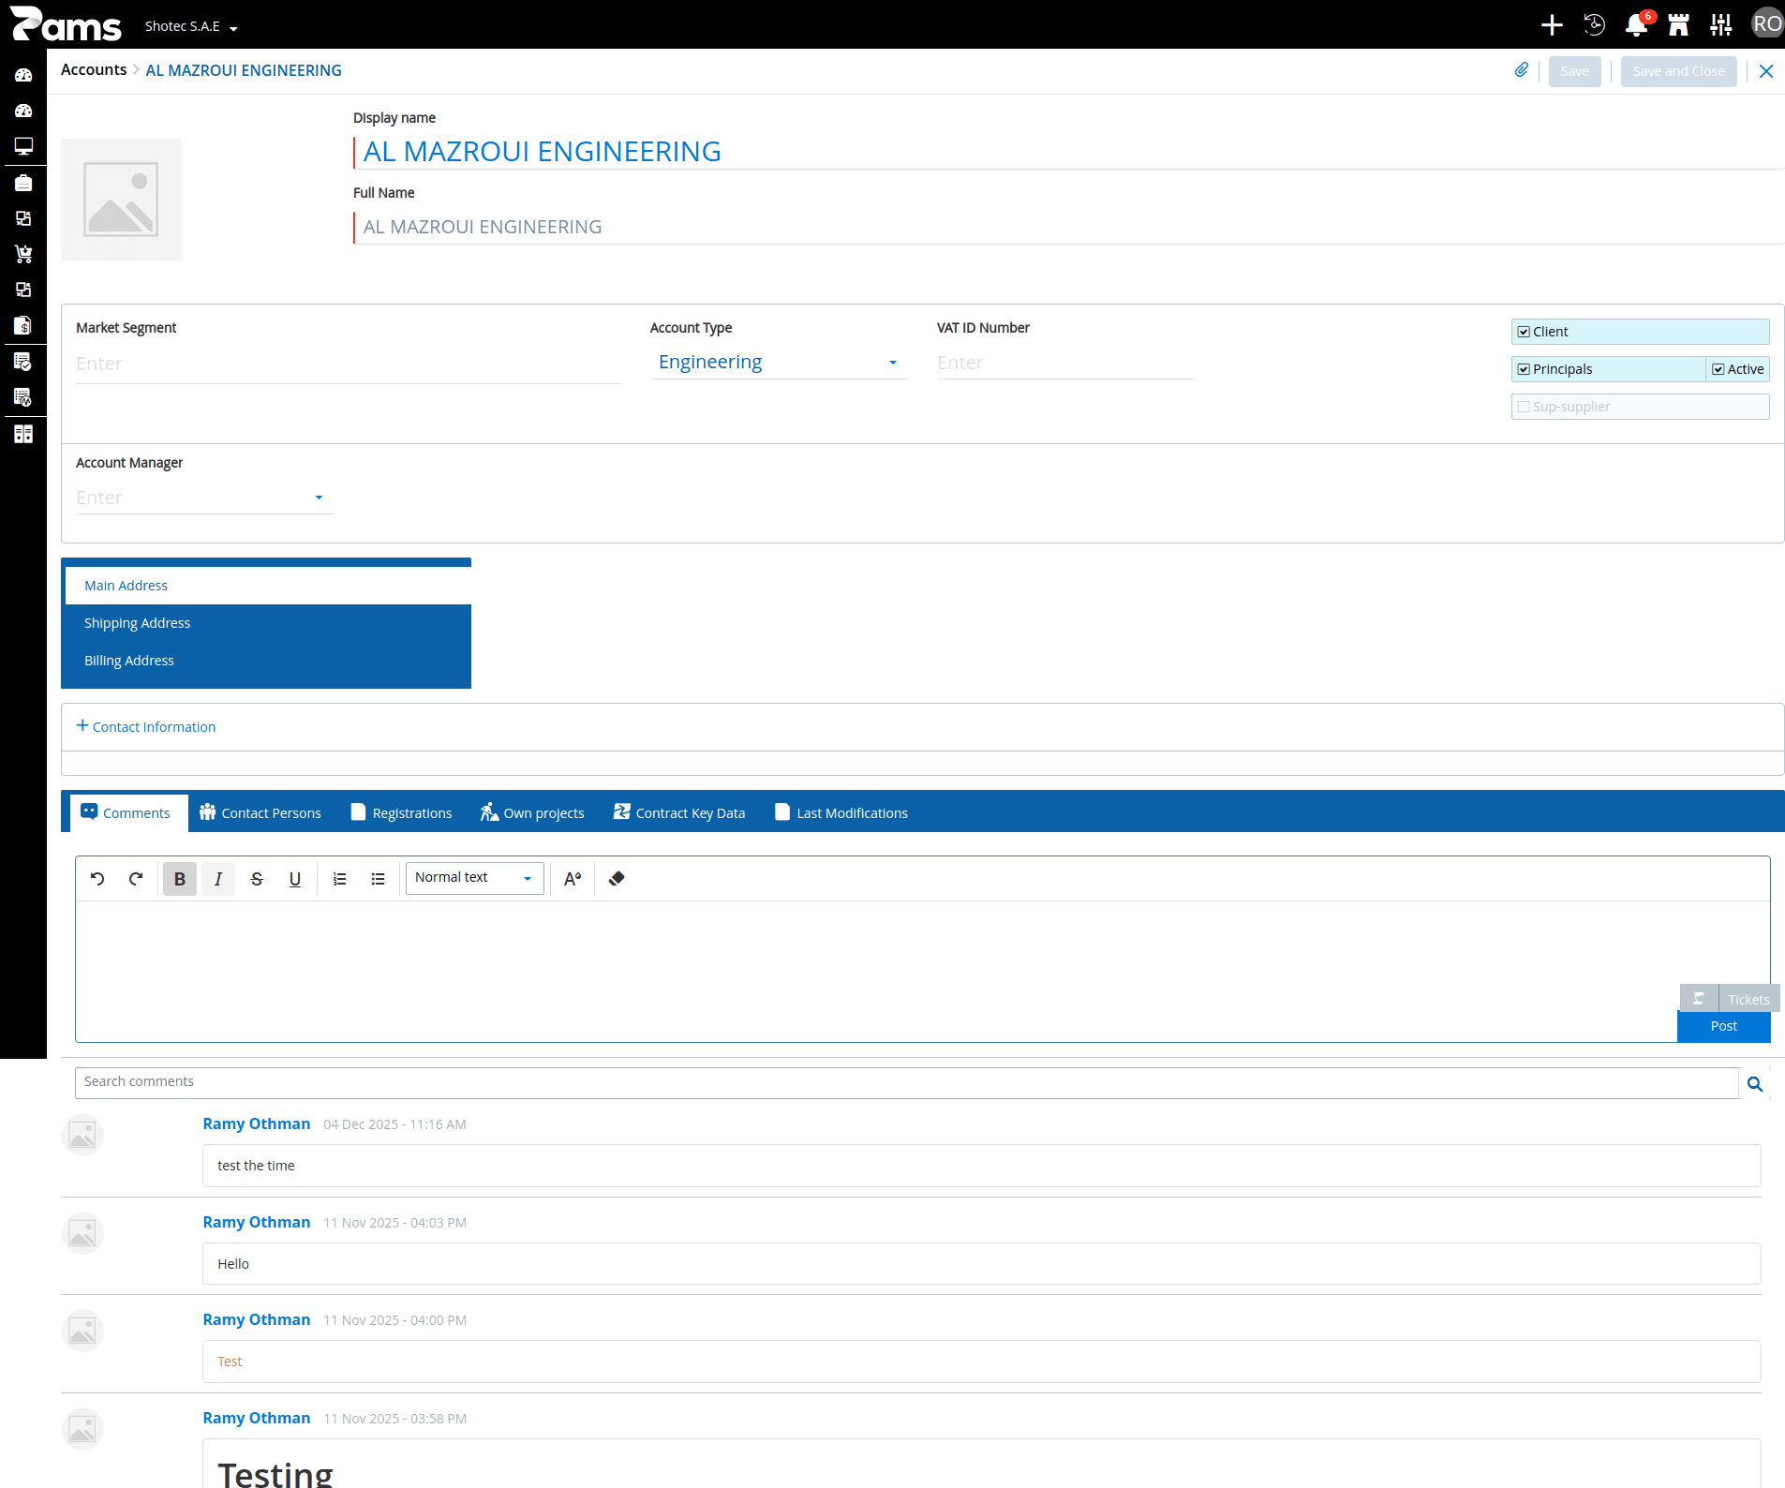This screenshot has width=1785, height=1488.
Task: Insert a bulleted list
Action: [x=378, y=879]
